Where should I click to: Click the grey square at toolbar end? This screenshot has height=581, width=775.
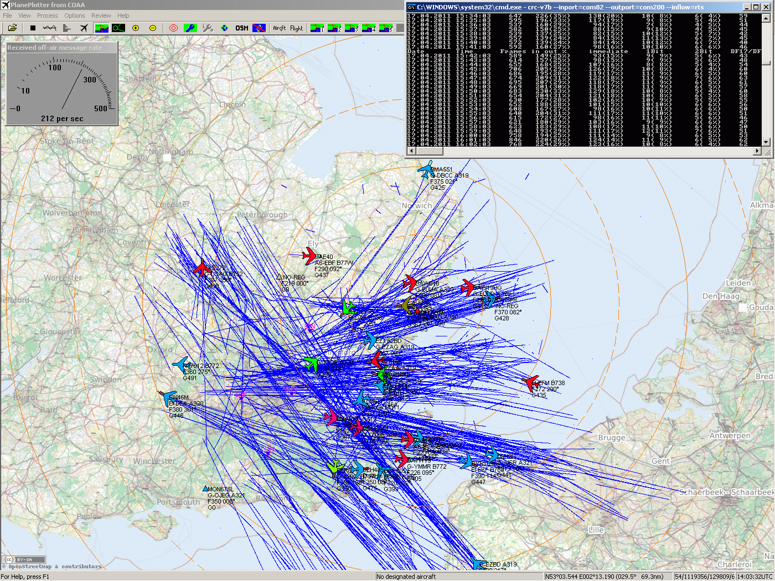(400, 28)
